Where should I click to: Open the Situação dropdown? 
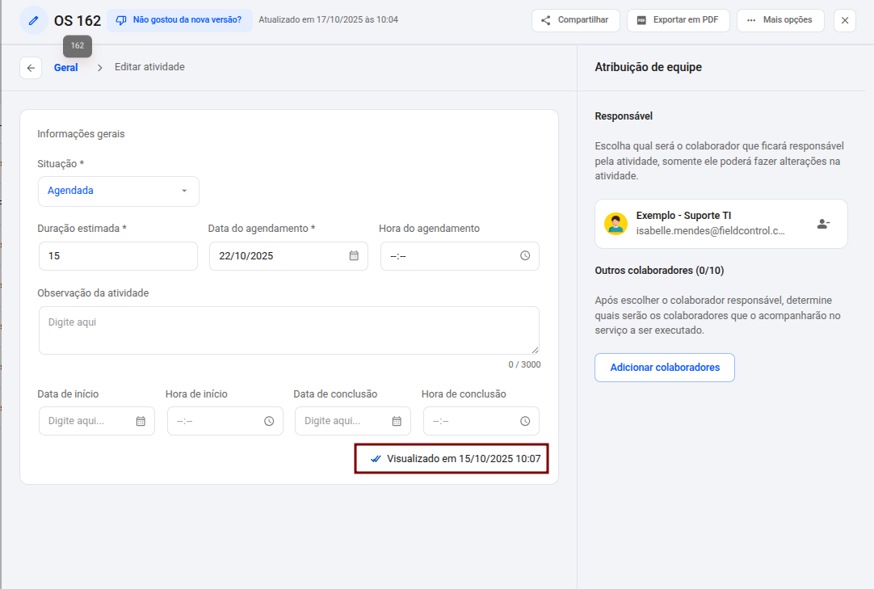click(118, 191)
